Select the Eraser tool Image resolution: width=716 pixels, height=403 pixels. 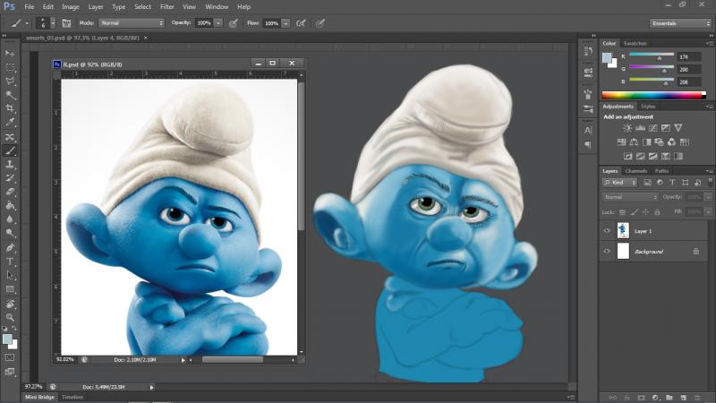tap(10, 192)
